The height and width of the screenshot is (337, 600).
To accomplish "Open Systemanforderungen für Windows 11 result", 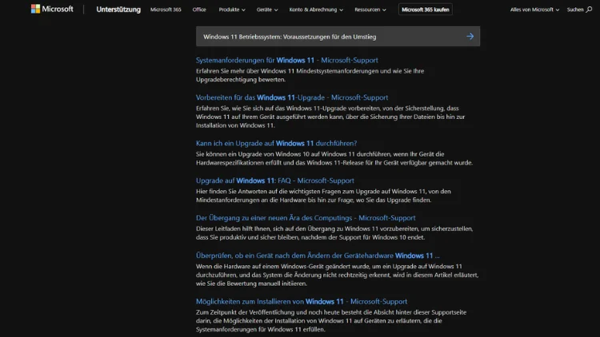I will point(287,60).
